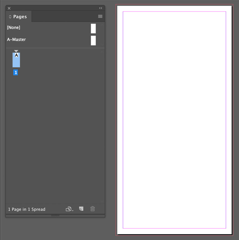Create a new page

(x=81, y=209)
